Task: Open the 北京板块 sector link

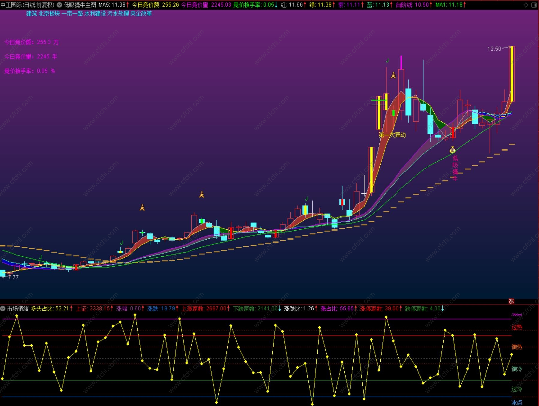Action: pyautogui.click(x=49, y=13)
